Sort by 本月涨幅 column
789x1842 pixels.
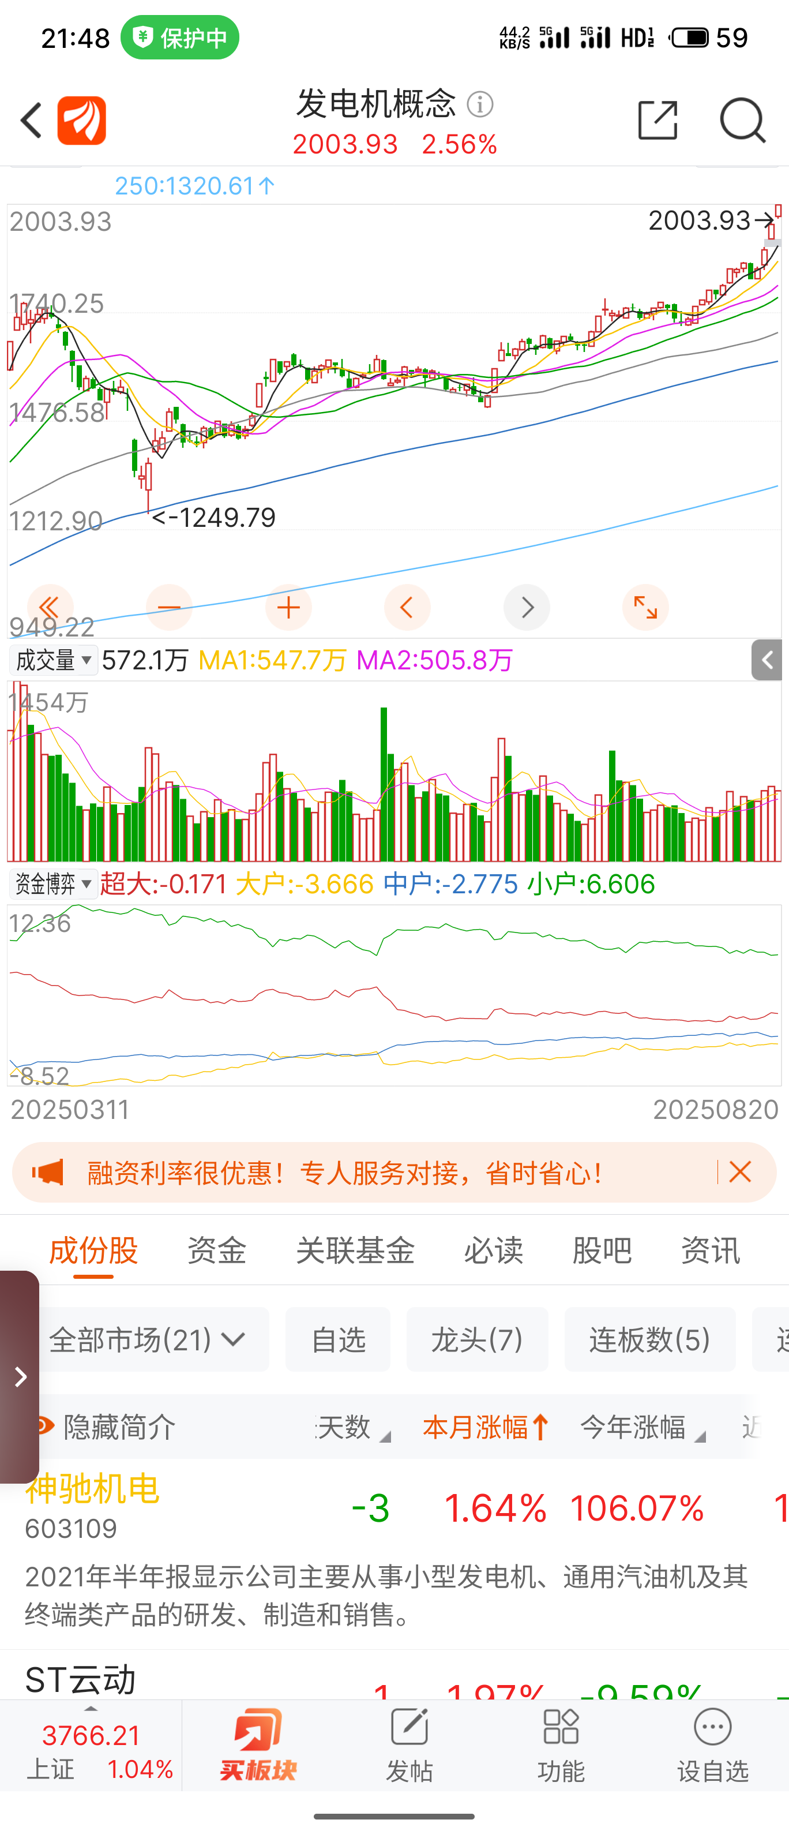click(486, 1427)
